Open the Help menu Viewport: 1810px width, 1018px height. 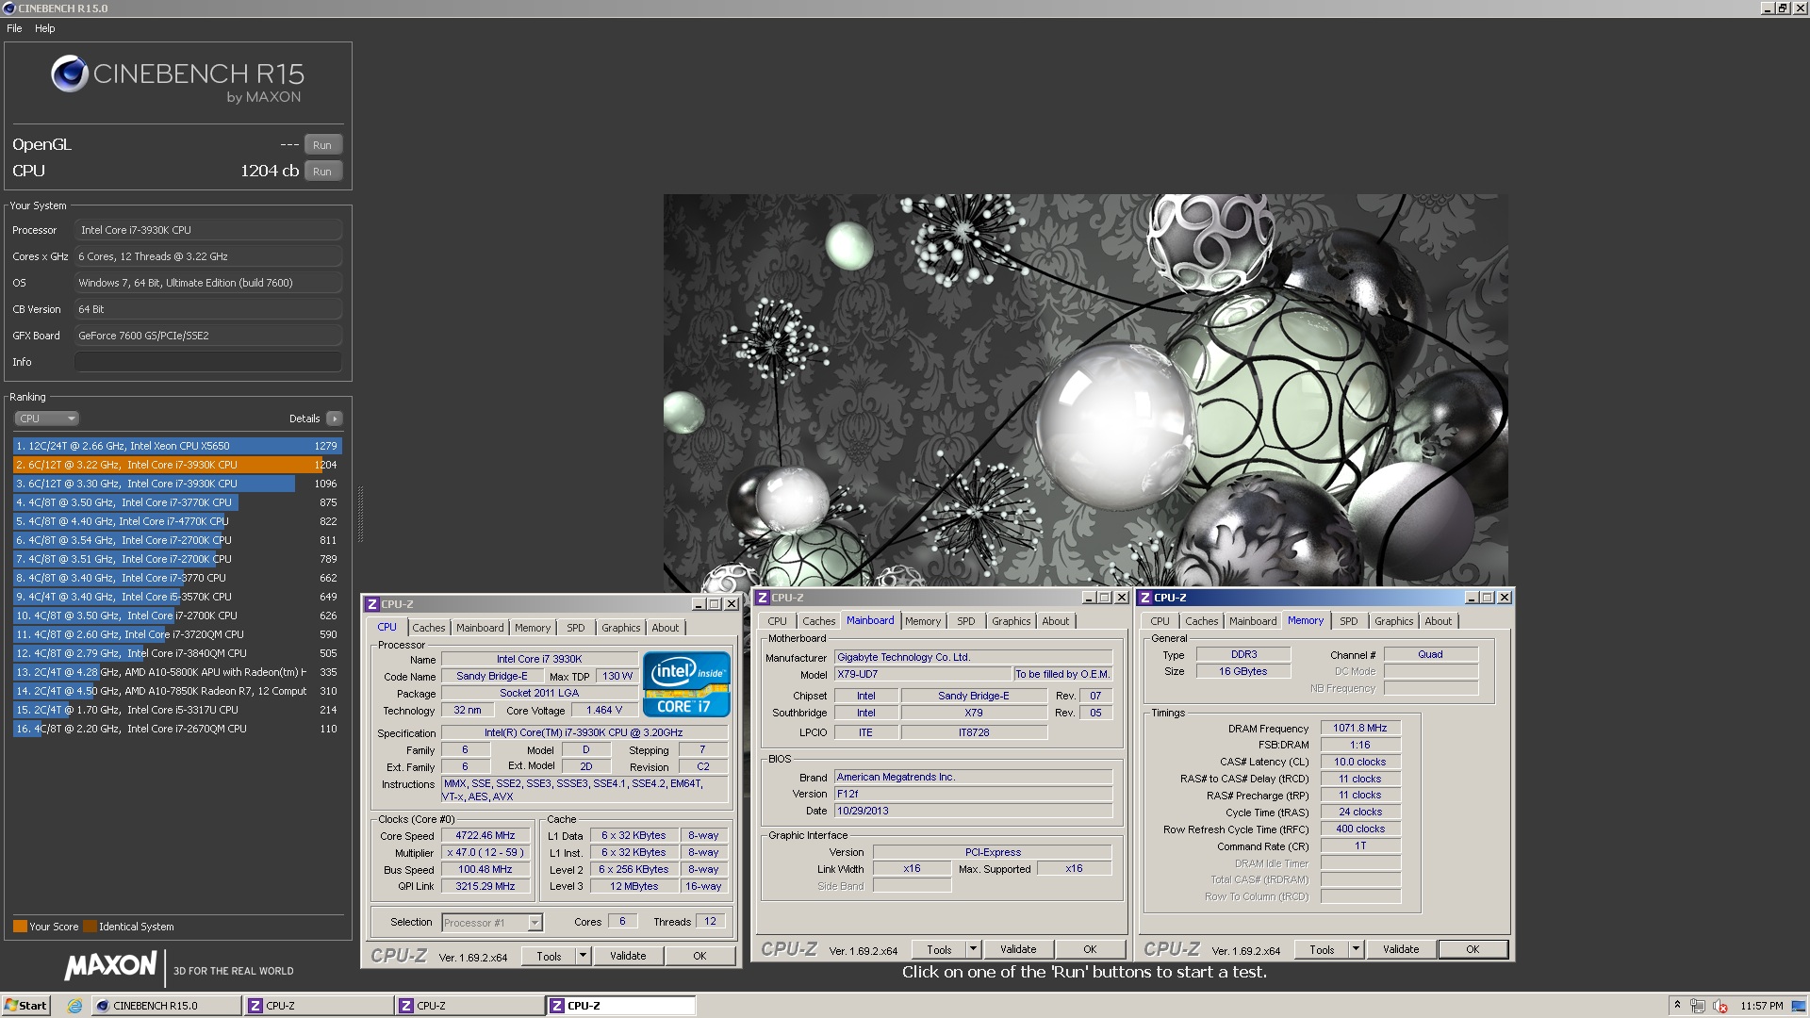45,28
